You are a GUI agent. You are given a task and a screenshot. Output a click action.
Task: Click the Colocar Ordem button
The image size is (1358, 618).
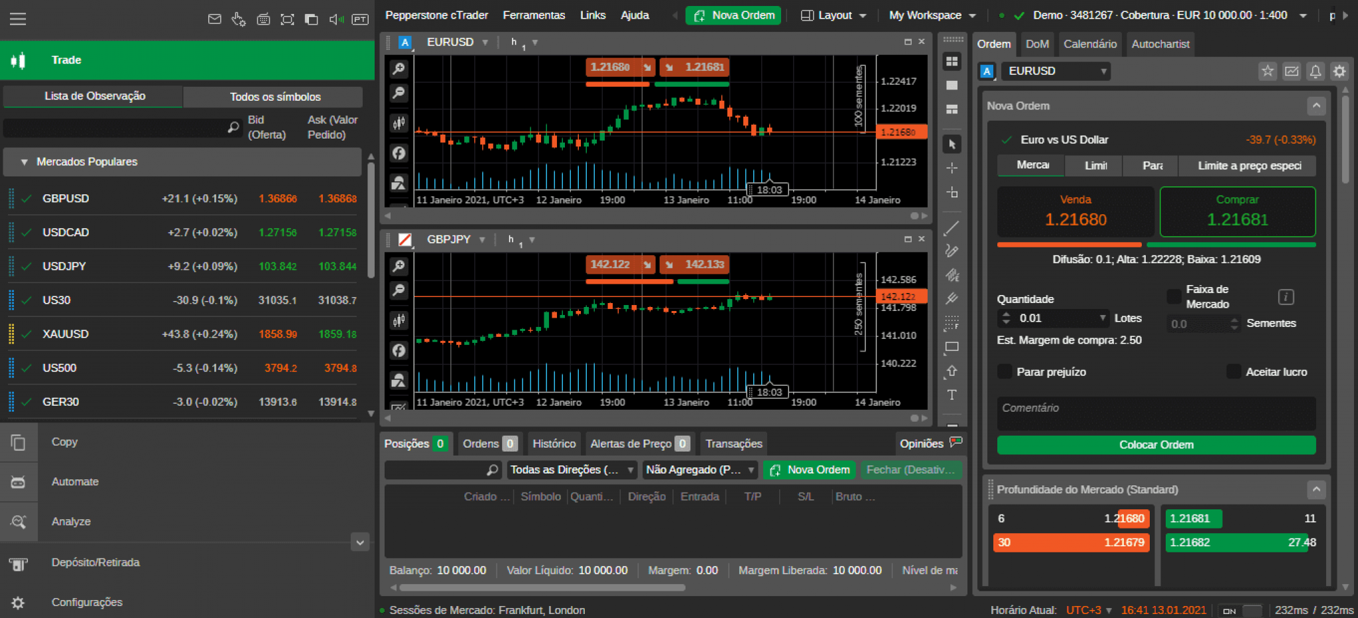[x=1156, y=445]
